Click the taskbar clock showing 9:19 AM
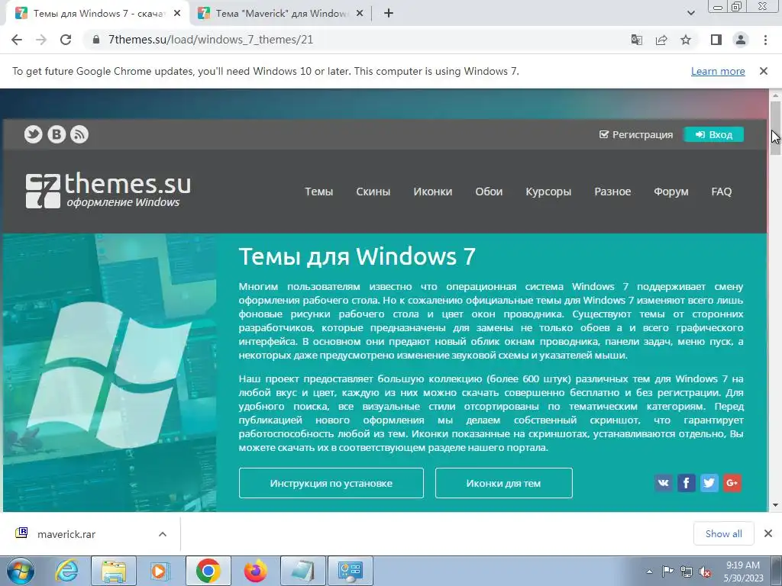The image size is (782, 586). tap(743, 572)
